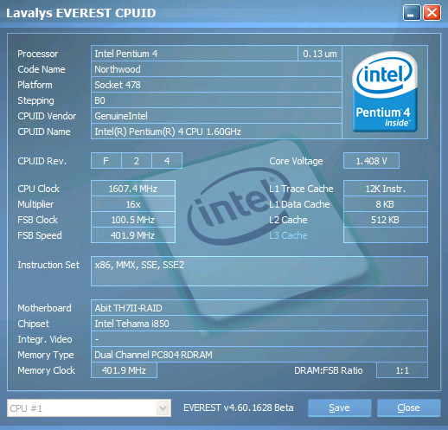The width and height of the screenshot is (448, 430).
Task: Select the Instruction Set text box
Action: click(x=259, y=271)
